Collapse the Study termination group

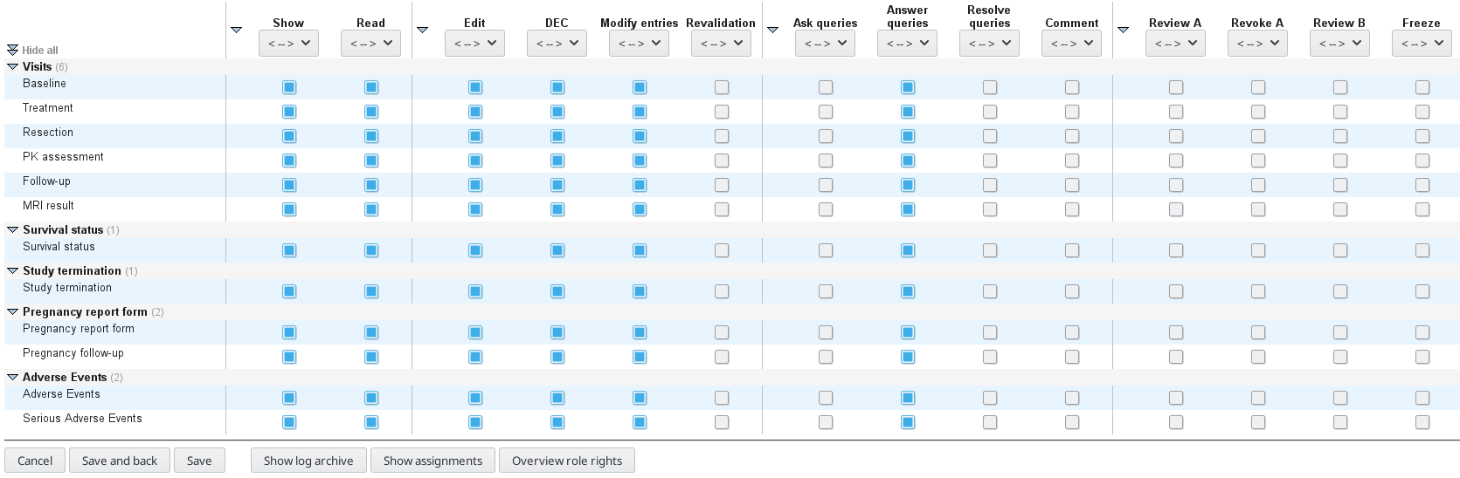pyautogui.click(x=12, y=270)
